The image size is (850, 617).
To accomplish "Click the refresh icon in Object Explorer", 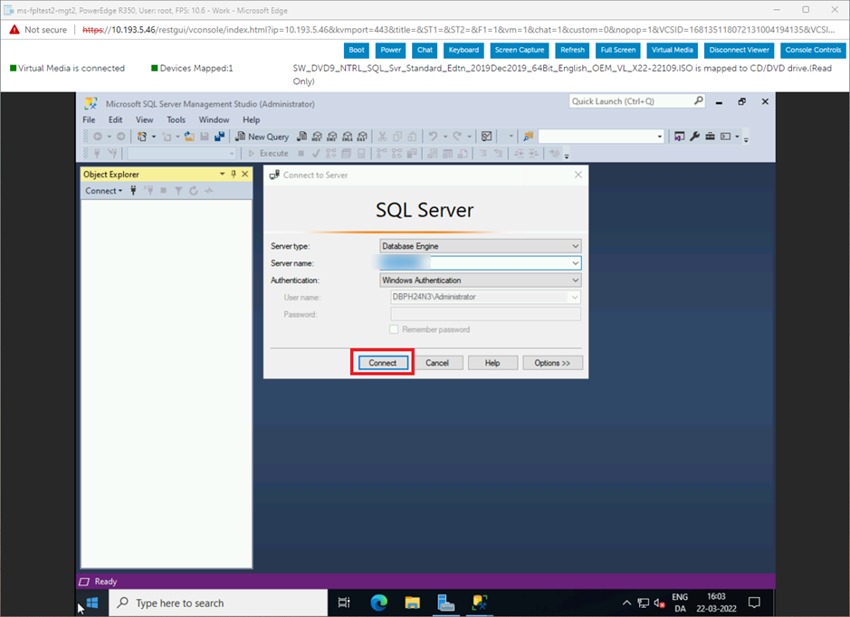I will pos(194,191).
